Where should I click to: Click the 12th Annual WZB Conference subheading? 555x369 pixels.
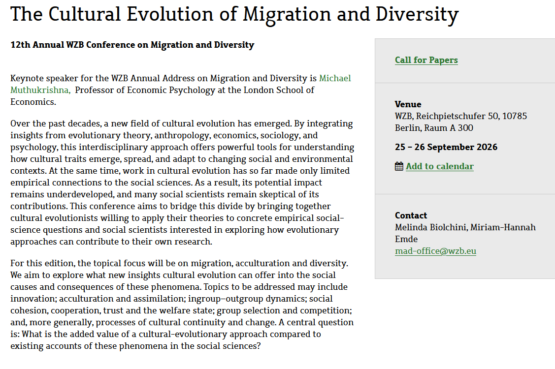tap(132, 45)
